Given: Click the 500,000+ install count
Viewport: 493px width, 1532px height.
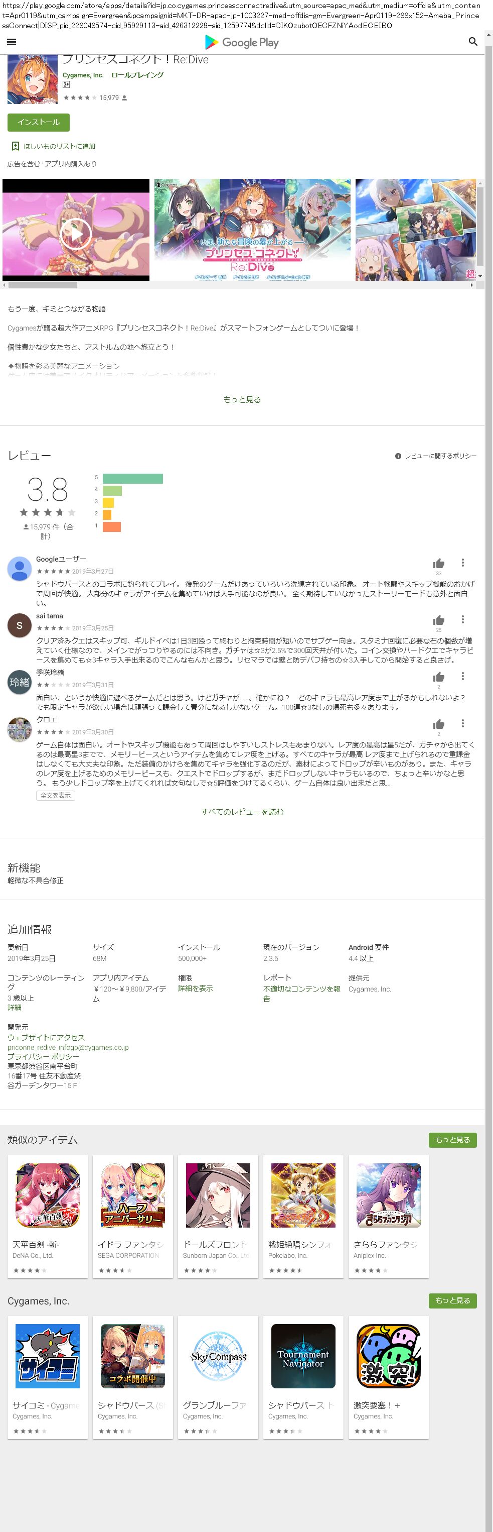Looking at the screenshot, I should [193, 958].
